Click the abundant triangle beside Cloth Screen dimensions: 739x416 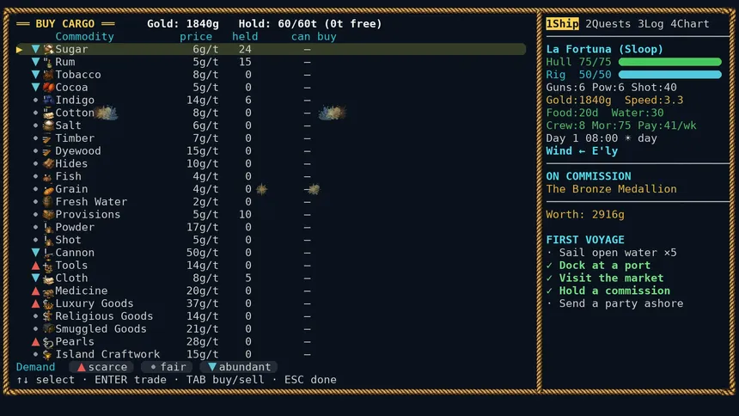coord(35,278)
